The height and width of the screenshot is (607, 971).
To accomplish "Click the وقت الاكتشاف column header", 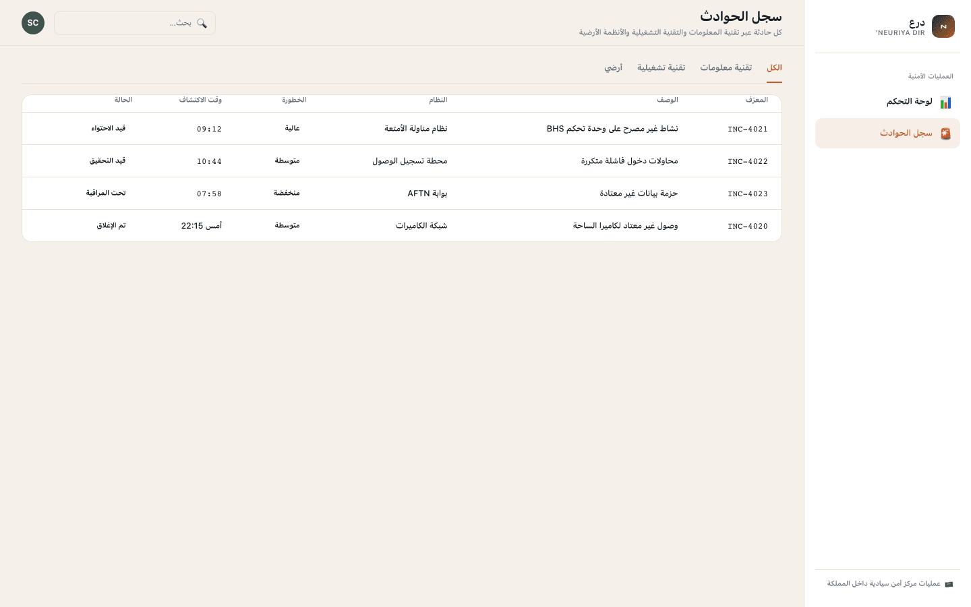I will pyautogui.click(x=200, y=100).
